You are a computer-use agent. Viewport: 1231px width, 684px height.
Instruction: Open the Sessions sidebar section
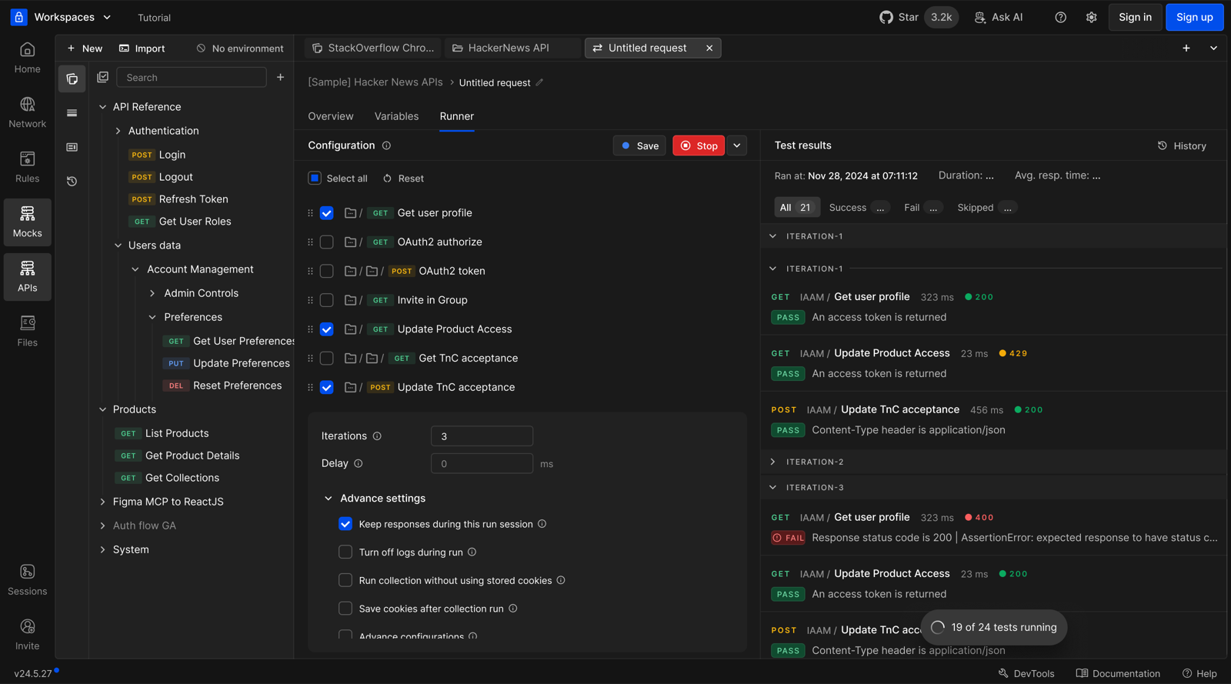pyautogui.click(x=27, y=580)
